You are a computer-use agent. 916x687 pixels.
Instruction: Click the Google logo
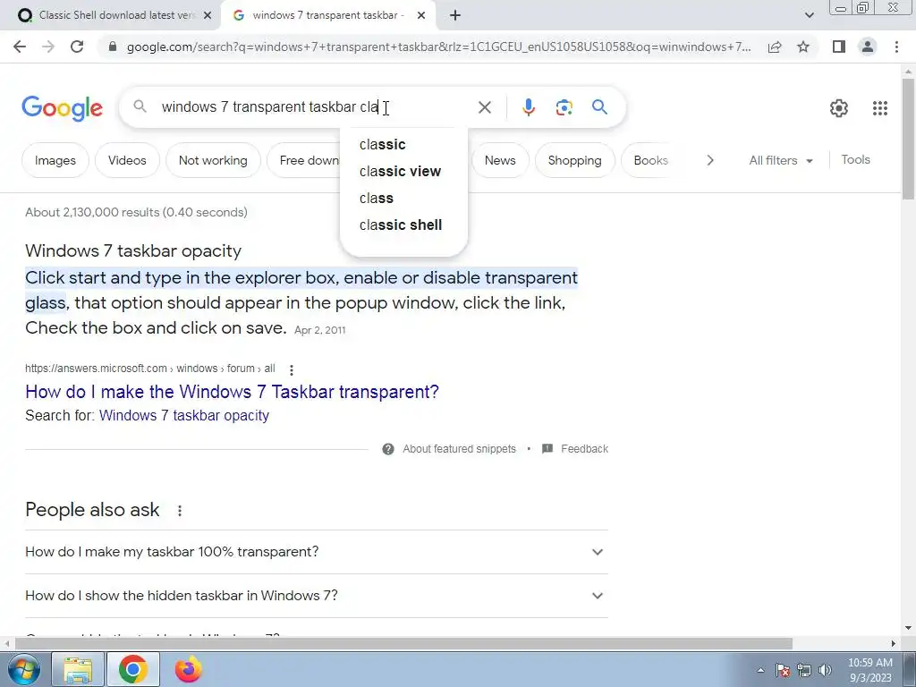click(62, 108)
